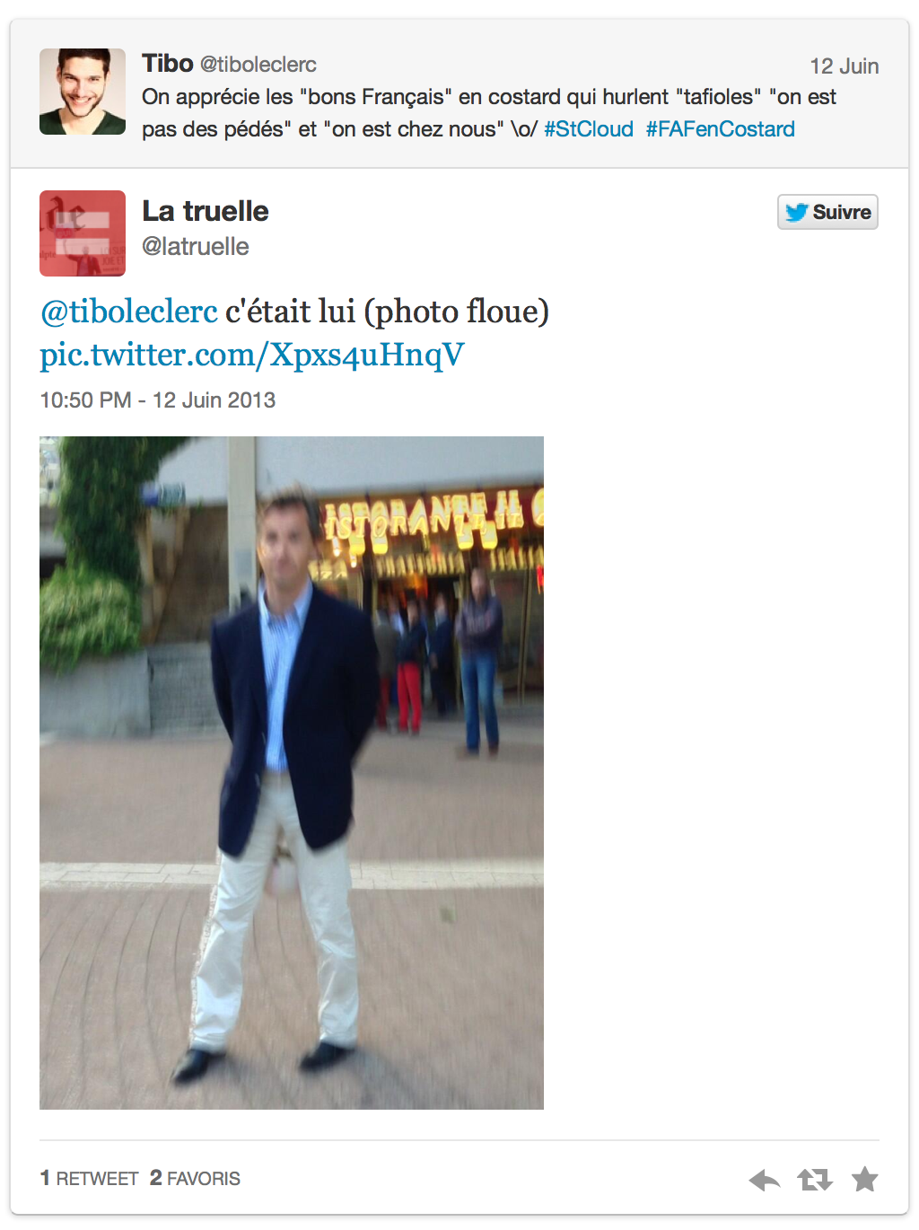Enlarge the attached blurry photo
The height and width of the screenshot is (1230, 919).
click(x=292, y=773)
